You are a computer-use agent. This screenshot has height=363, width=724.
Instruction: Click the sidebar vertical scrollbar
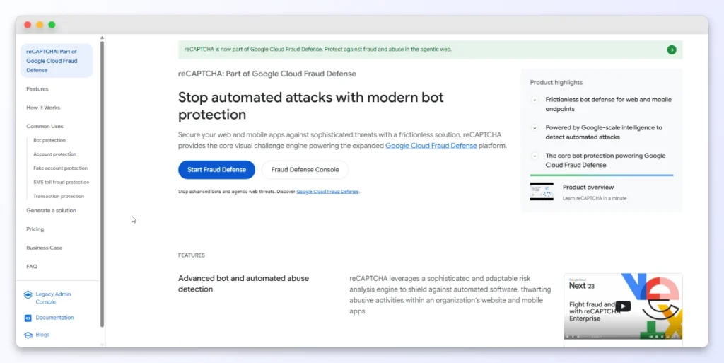pyautogui.click(x=102, y=184)
